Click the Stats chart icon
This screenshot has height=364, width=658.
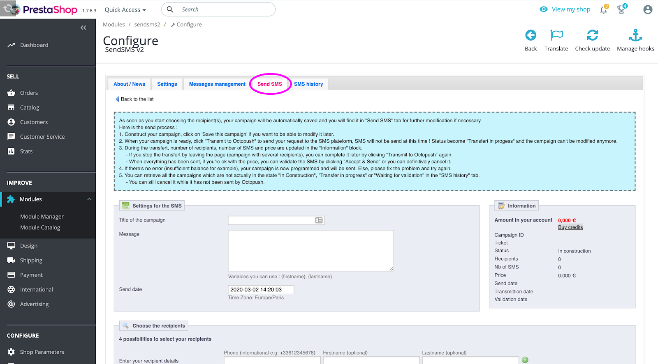[x=11, y=151]
